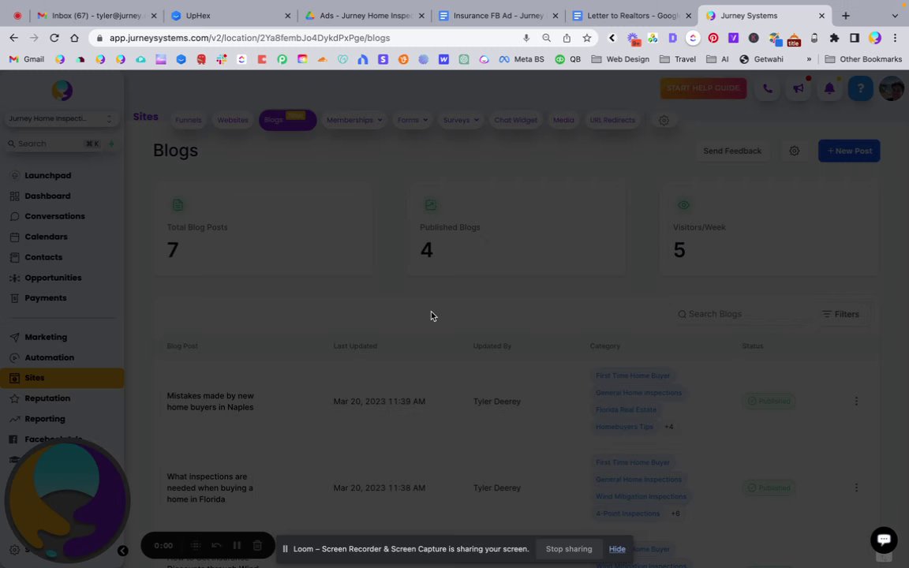The image size is (909, 568).
Task: Click the phone dialer icon in header
Action: 767,88
